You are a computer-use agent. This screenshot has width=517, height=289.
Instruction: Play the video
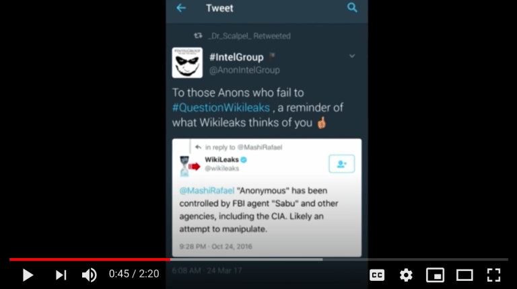coord(28,275)
